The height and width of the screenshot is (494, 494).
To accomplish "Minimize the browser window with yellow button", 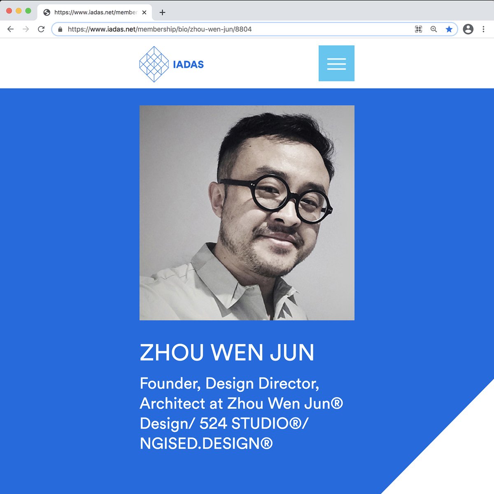I will [x=19, y=11].
